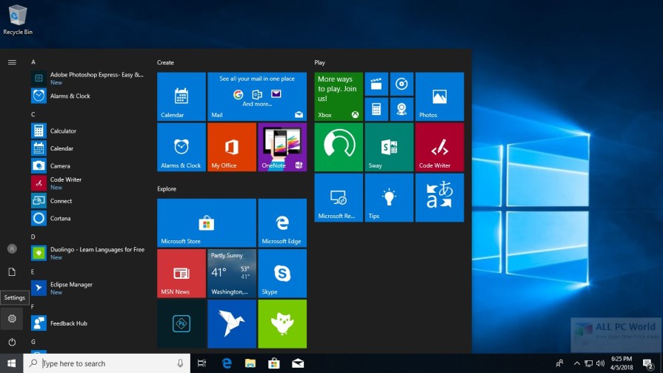This screenshot has height=373, width=663.
Task: Open Code Writer from the app list
Action: (x=88, y=183)
